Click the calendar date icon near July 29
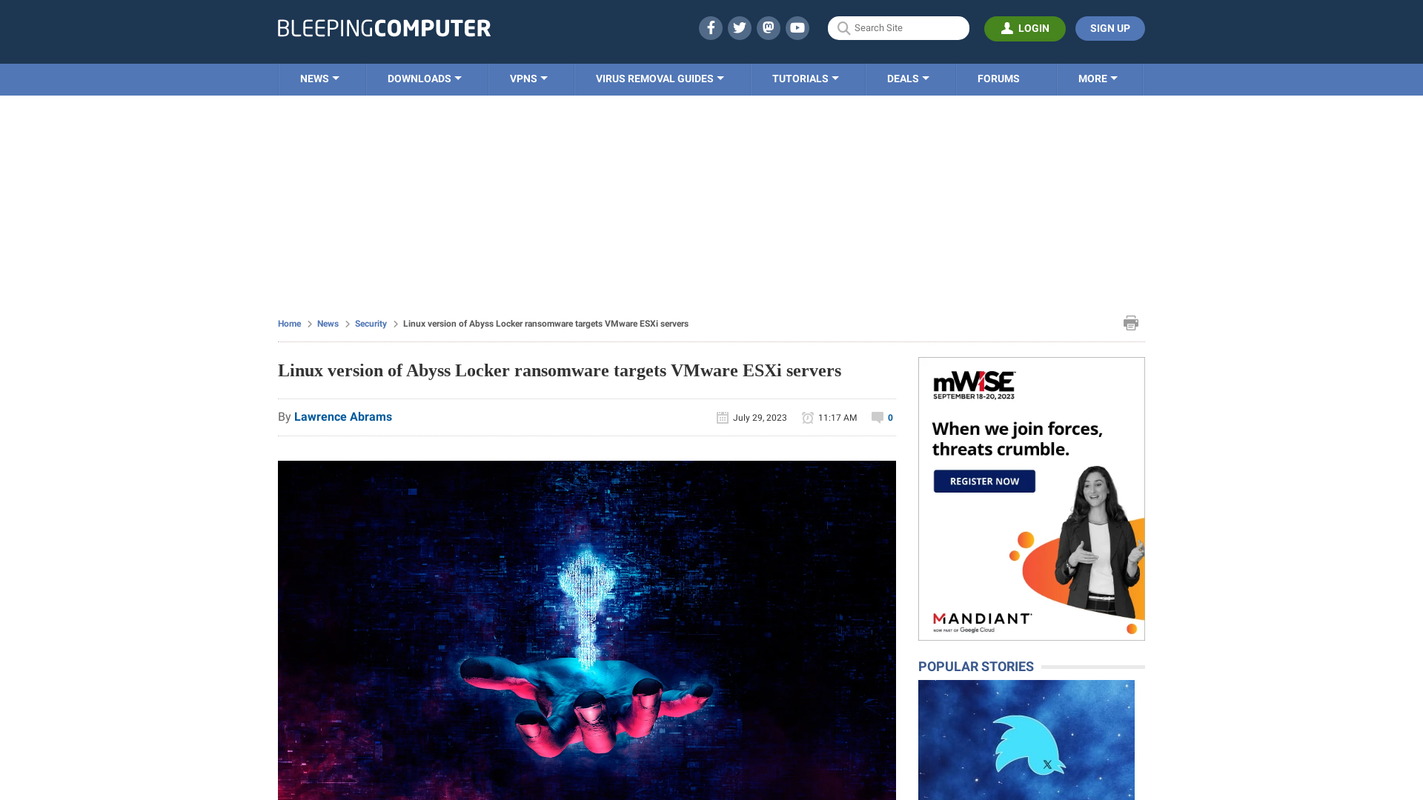Image resolution: width=1423 pixels, height=800 pixels. [x=723, y=417]
